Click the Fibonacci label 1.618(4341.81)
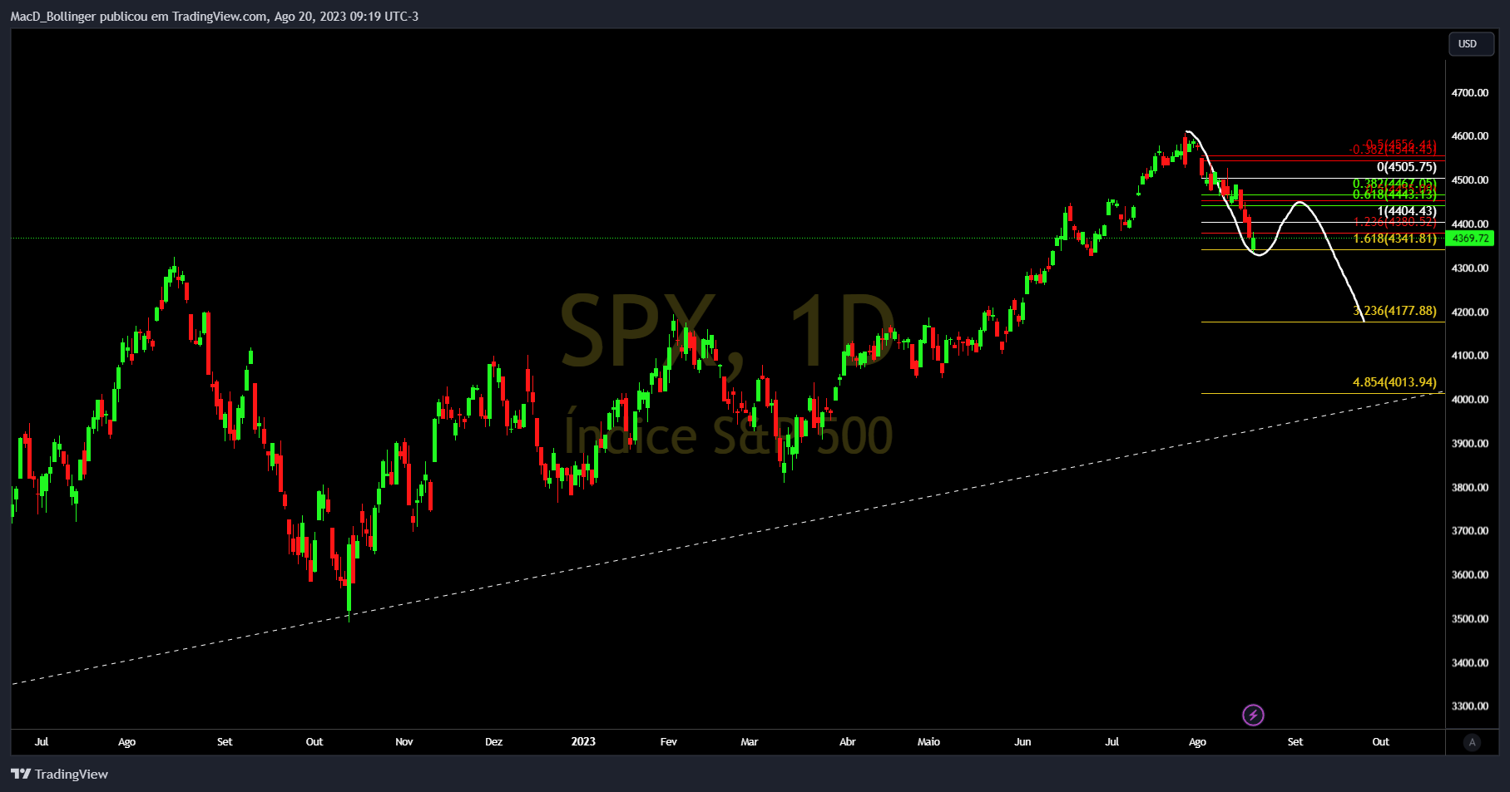This screenshot has width=1510, height=792. 1394,239
